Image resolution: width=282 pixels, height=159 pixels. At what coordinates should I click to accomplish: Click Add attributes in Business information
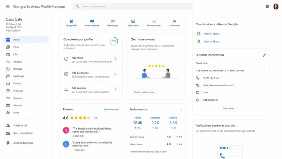click(x=210, y=100)
